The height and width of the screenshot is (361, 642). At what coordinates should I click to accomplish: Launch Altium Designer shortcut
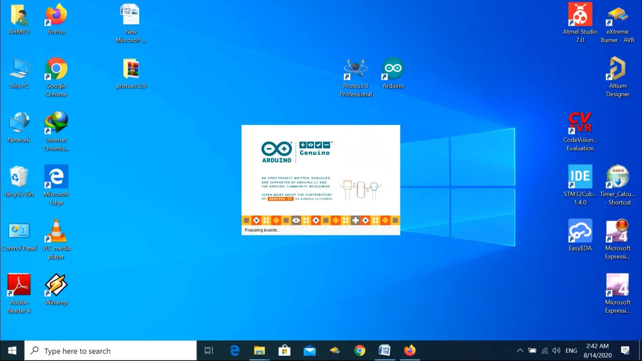point(617,78)
